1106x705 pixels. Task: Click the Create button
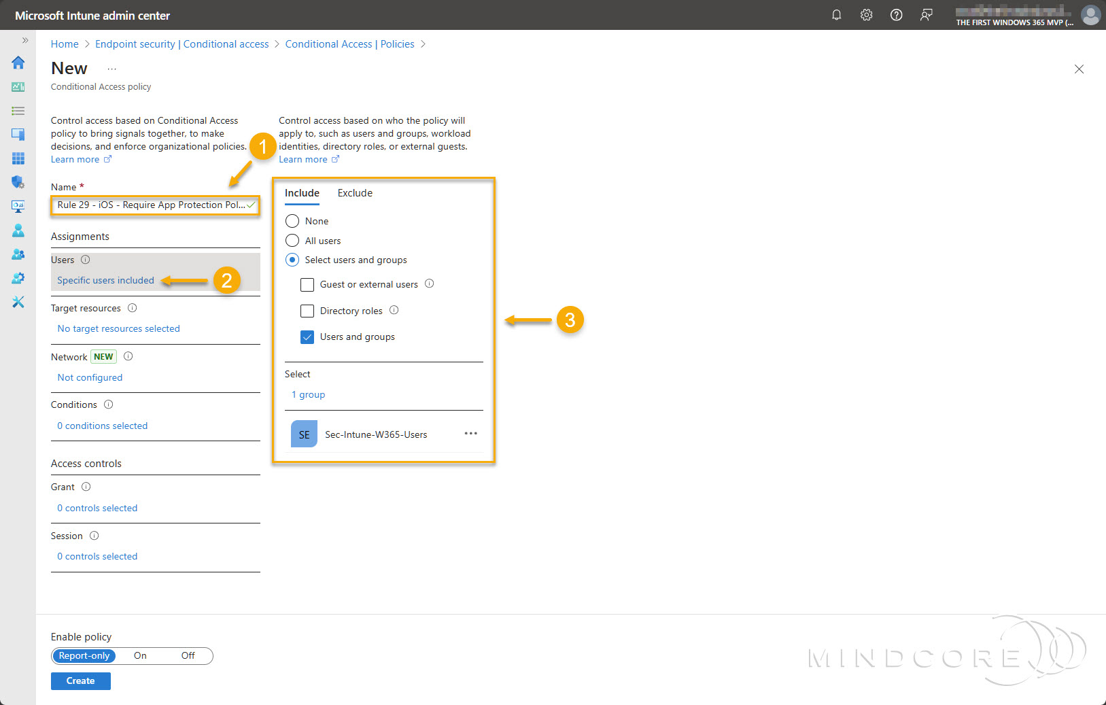tap(80, 681)
